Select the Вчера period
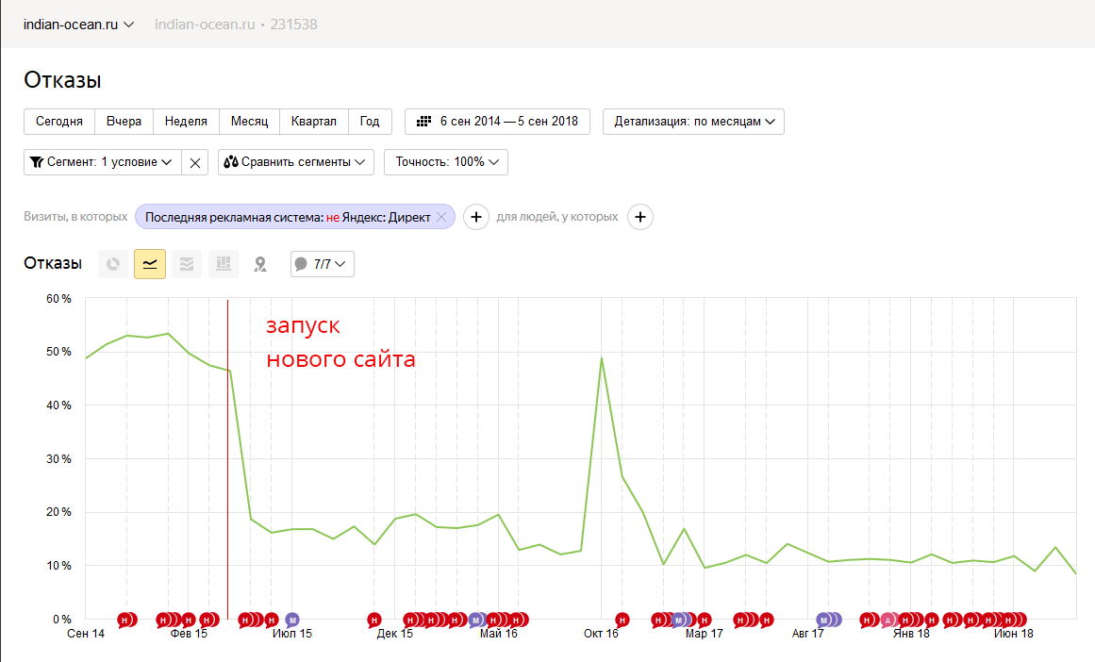This screenshot has width=1095, height=662. coord(124,122)
